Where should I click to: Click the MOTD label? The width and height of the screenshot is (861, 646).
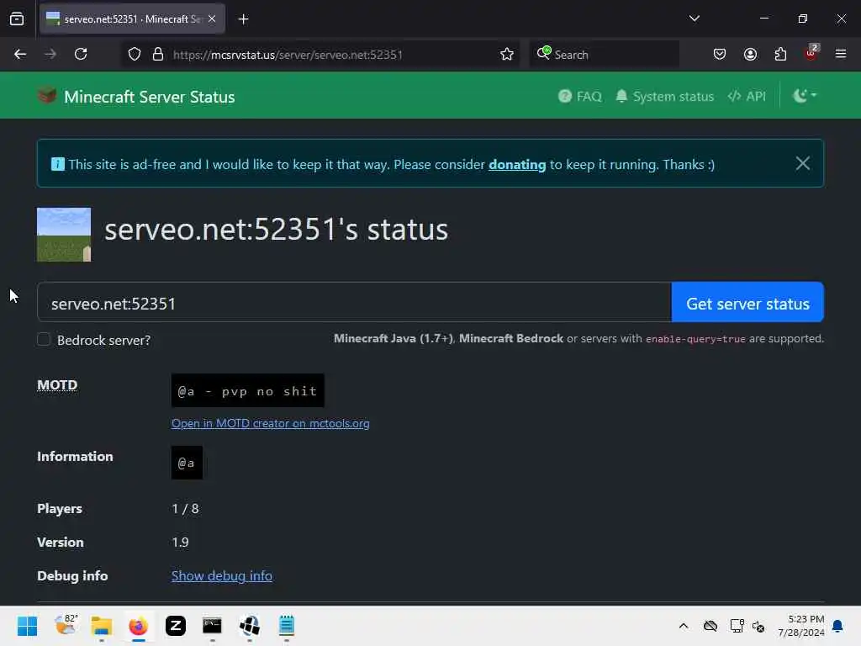click(57, 384)
